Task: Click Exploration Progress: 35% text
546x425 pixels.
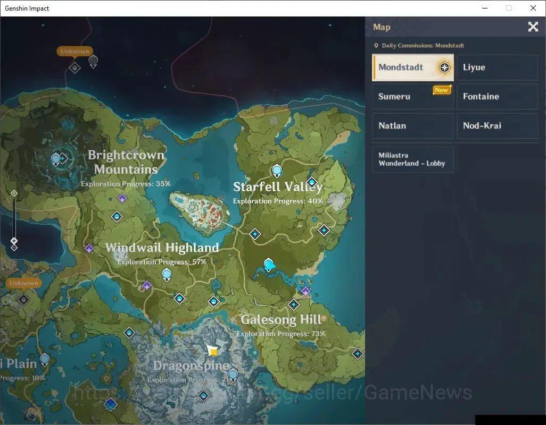Action: (x=126, y=184)
